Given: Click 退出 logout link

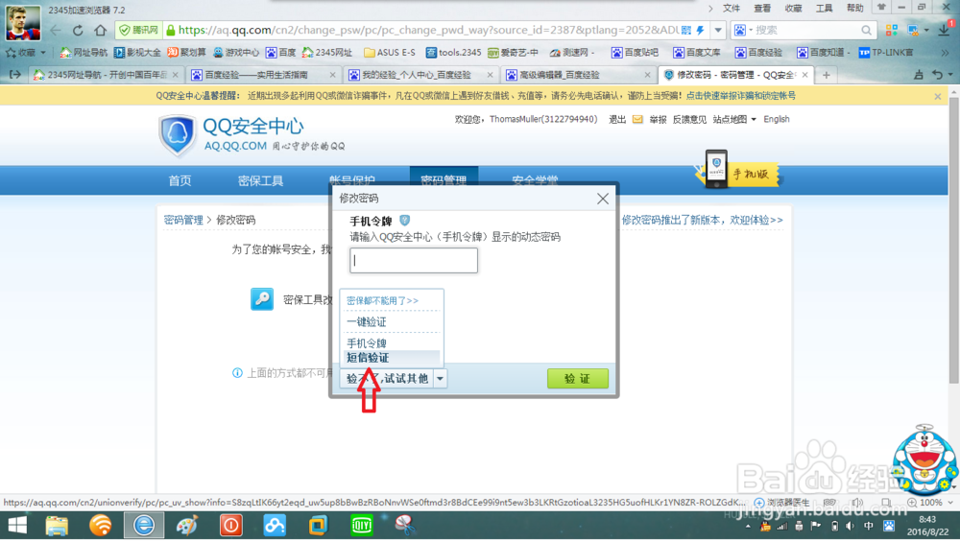Looking at the screenshot, I should 617,119.
